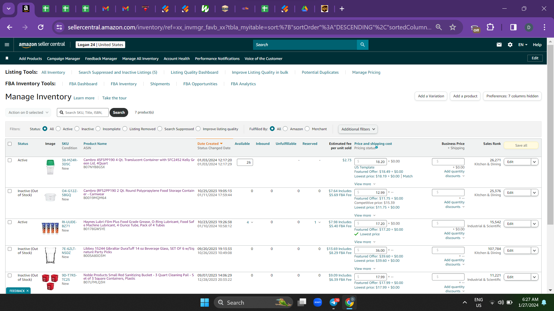This screenshot has width=554, height=311.
Task: Click the zoom magnifier icon in address bar
Action: tap(439, 27)
